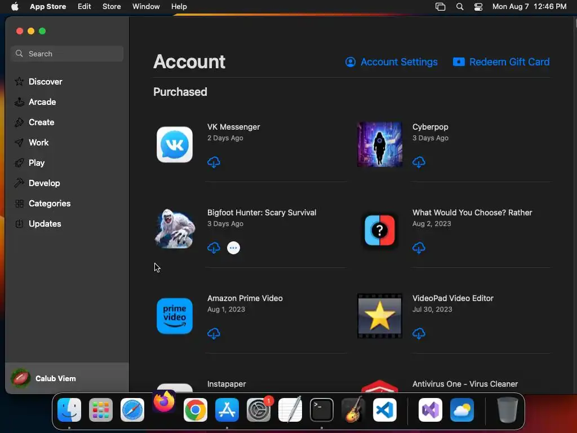This screenshot has height=433, width=577.
Task: Download What Would You Choose? Rather
Action: click(419, 248)
